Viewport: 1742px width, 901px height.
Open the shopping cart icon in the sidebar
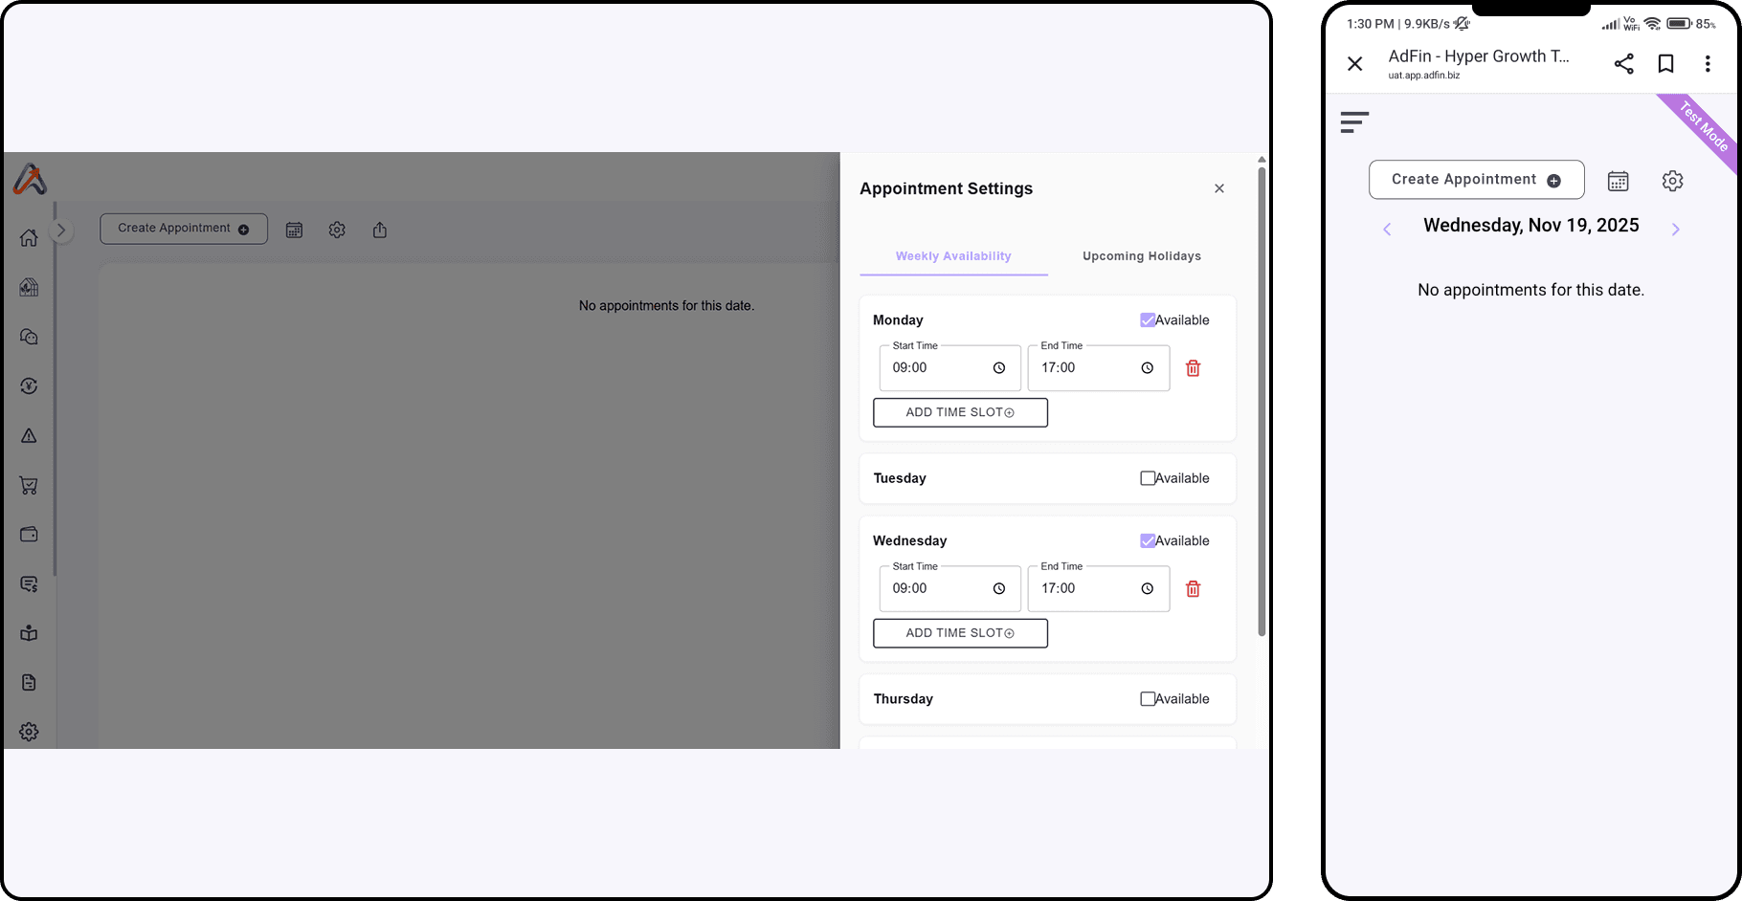pos(28,485)
